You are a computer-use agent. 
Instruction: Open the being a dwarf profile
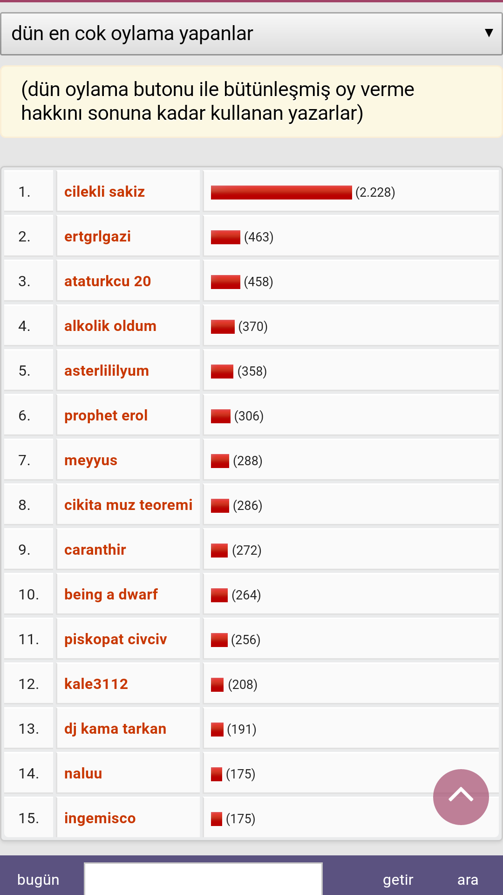(111, 594)
